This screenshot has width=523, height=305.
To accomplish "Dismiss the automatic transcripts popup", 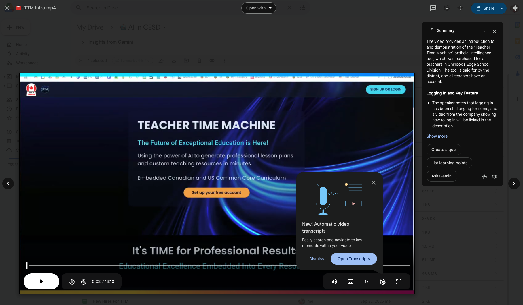I will point(316,259).
